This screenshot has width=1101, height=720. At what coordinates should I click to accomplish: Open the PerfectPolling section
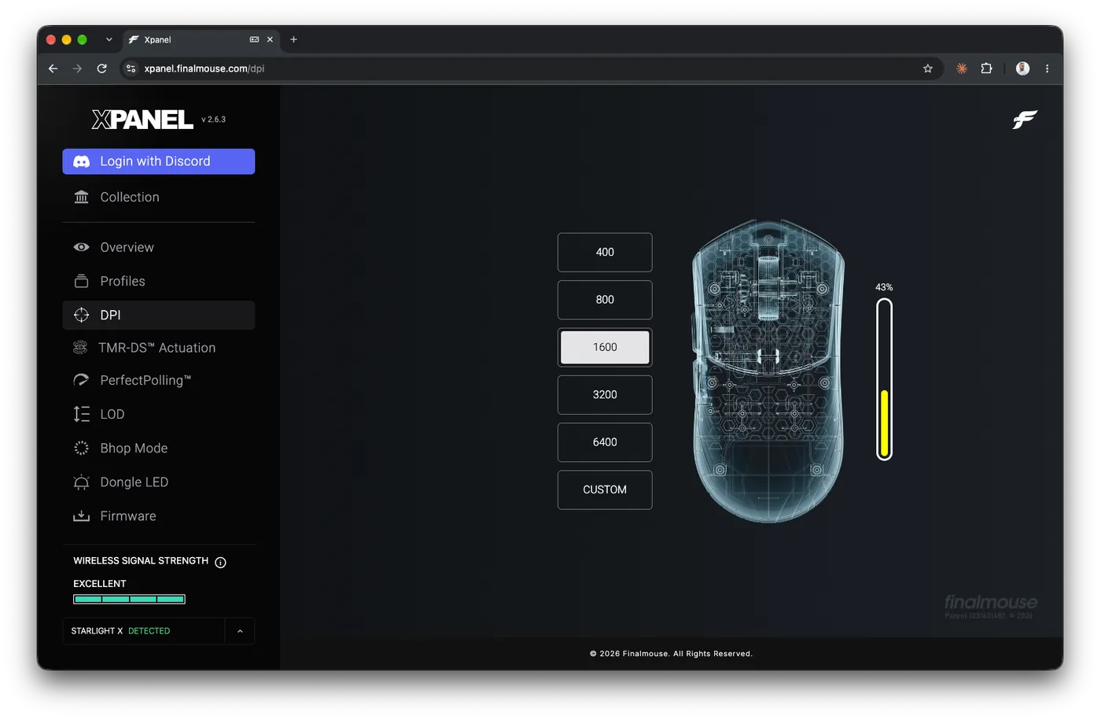pos(159,380)
